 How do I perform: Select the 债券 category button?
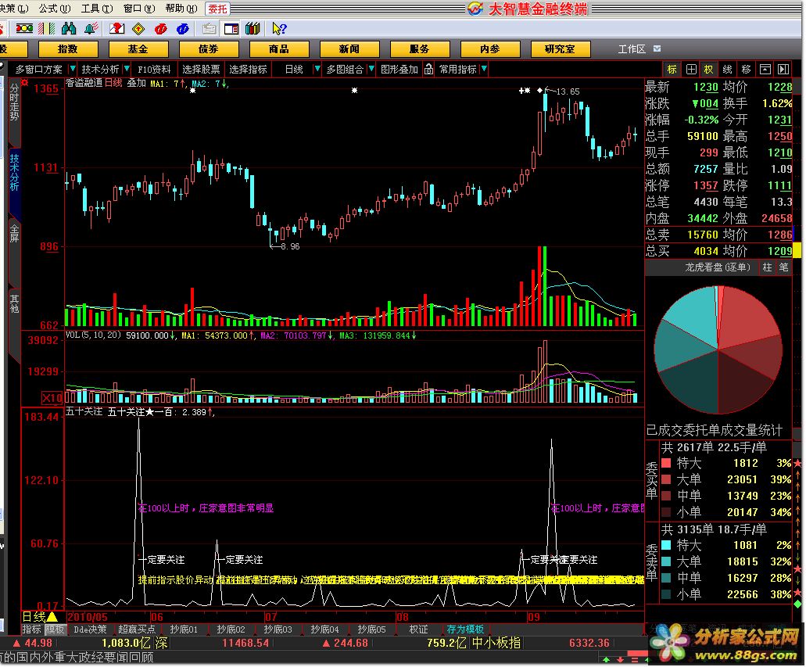[x=208, y=48]
